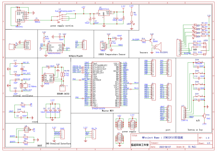Select the 'button or key' caption
Image resolution: width=217 pixels, height=152 pixels.
(195, 130)
